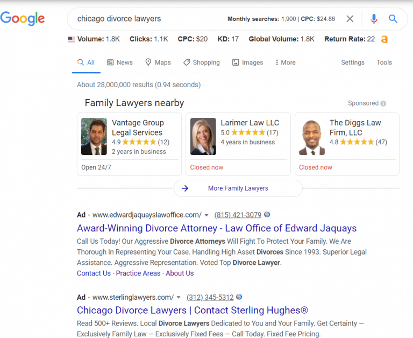Click the 'Family Lawyers nearby' heading
The image size is (413, 338).
(134, 103)
